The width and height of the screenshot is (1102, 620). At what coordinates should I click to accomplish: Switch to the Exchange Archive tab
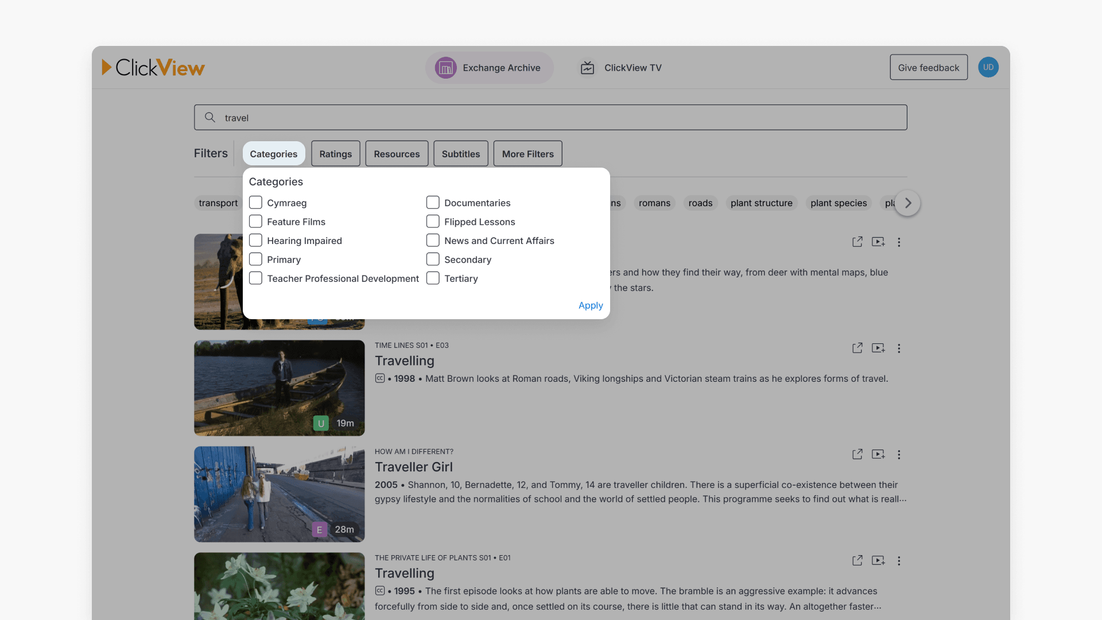click(x=489, y=68)
